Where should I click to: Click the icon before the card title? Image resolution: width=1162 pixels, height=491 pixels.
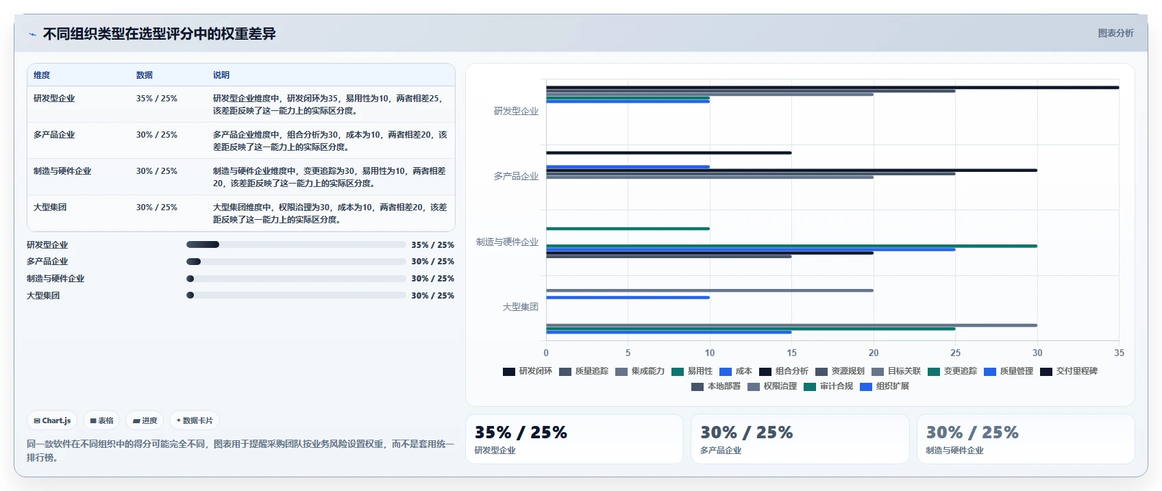(32, 34)
